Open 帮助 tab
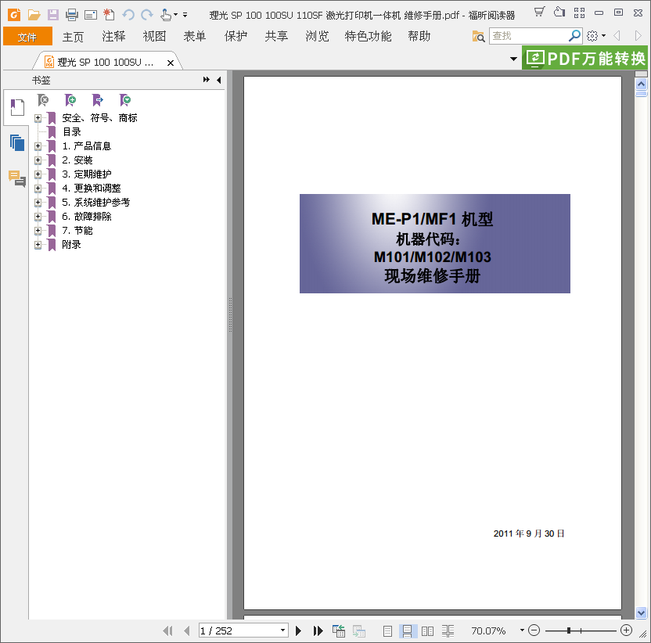The width and height of the screenshot is (651, 643). click(x=419, y=37)
